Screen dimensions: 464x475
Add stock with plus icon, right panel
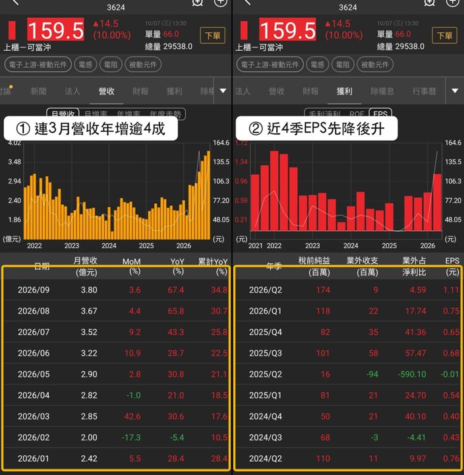[x=453, y=3]
